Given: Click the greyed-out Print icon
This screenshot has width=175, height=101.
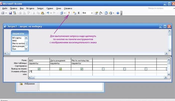Looking at the screenshot, I should click(20, 13).
